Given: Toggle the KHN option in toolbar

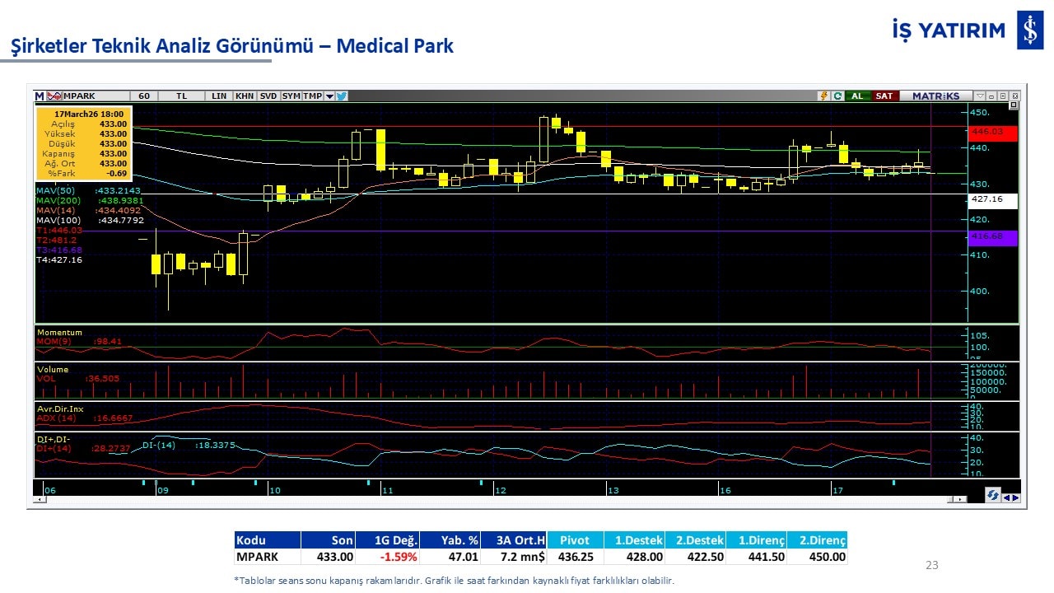Looking at the screenshot, I should coord(245,96).
